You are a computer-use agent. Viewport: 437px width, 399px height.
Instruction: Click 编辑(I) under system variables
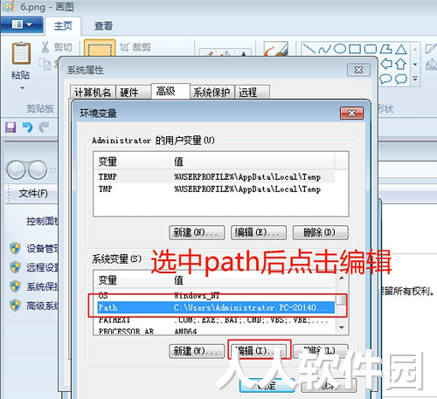coord(259,351)
